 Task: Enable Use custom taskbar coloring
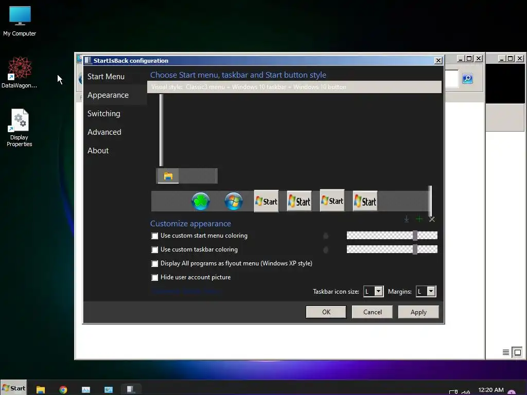pos(154,249)
